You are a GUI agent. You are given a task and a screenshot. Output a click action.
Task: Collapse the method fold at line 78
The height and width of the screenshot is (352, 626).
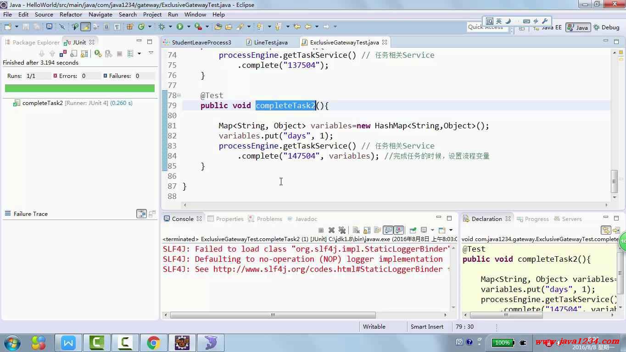179,95
